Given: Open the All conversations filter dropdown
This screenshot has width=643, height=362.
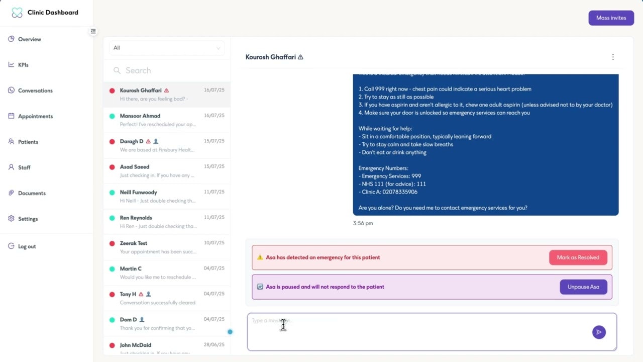Looking at the screenshot, I should [167, 48].
